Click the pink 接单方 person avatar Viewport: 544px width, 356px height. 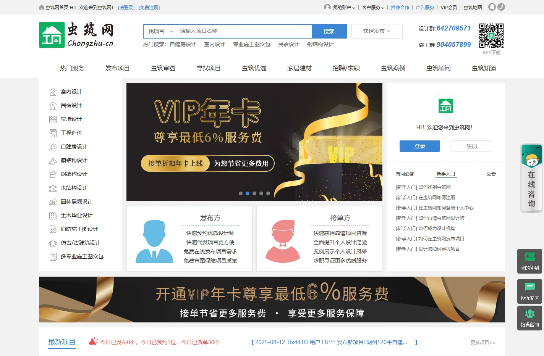tap(283, 241)
